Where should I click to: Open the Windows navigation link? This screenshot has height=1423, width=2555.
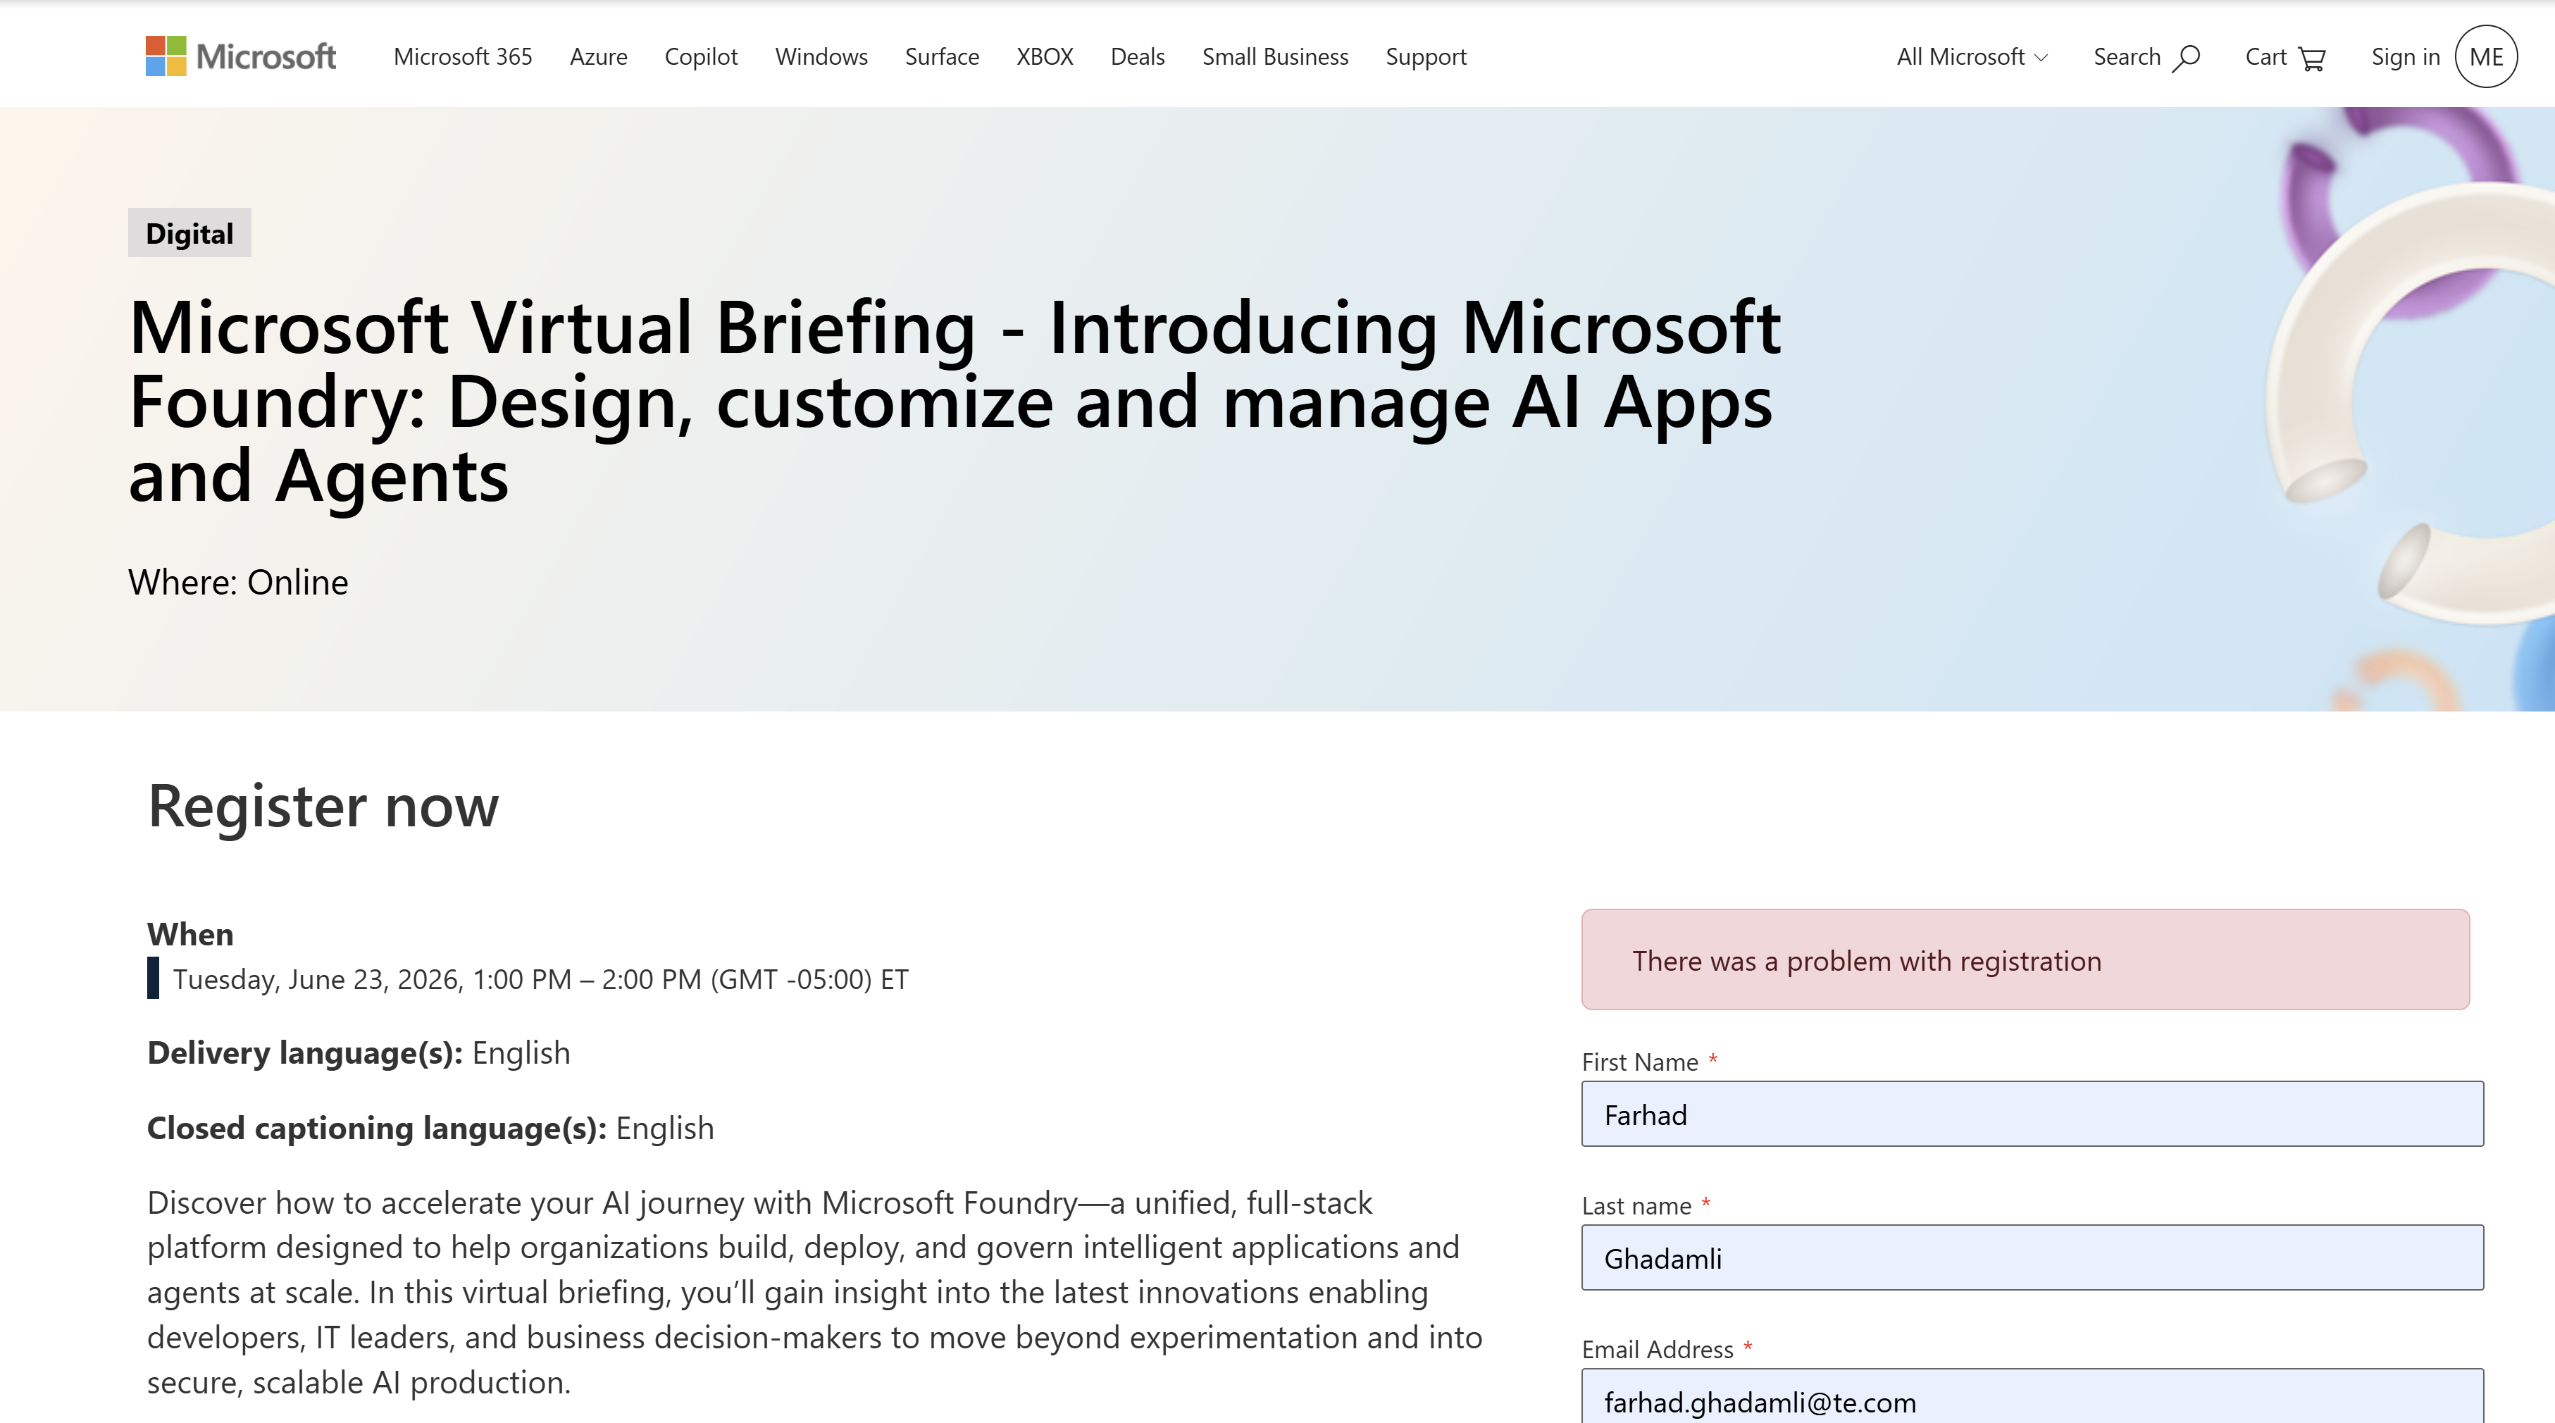click(x=821, y=56)
